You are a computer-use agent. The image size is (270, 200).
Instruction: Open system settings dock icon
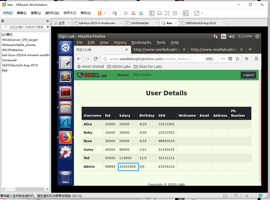(x=66, y=153)
